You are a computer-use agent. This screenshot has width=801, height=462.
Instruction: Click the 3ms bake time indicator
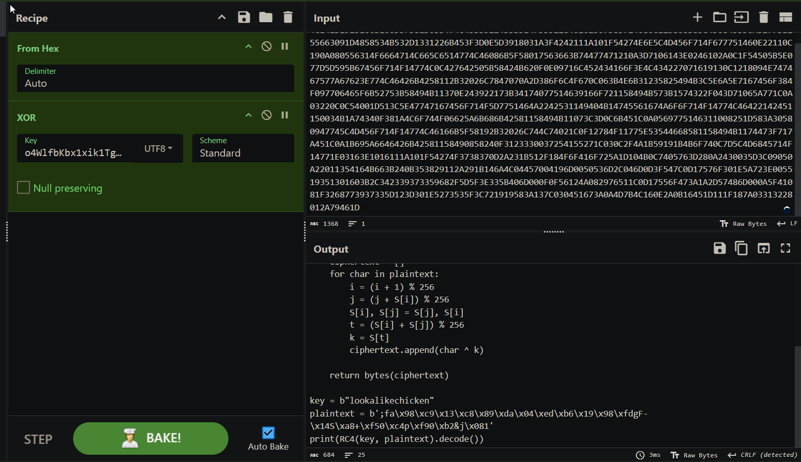point(648,455)
